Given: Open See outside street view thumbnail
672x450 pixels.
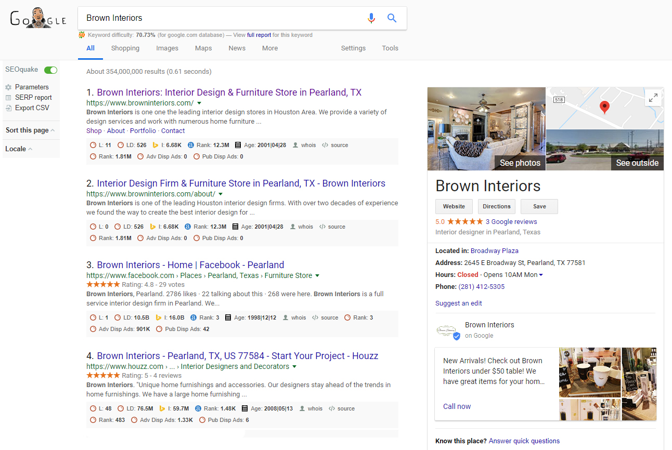Looking at the screenshot, I should pos(605,150).
